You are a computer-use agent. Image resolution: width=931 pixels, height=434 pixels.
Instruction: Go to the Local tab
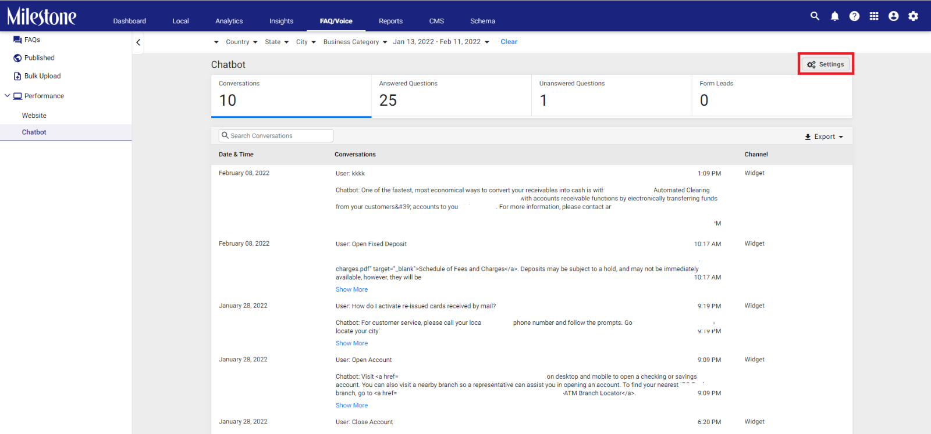pos(180,21)
